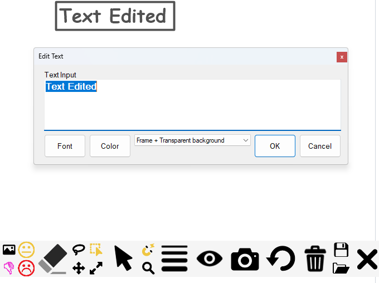Open the magnifying glass zoom tool
Viewport: 379px width, 283px height.
tap(148, 268)
